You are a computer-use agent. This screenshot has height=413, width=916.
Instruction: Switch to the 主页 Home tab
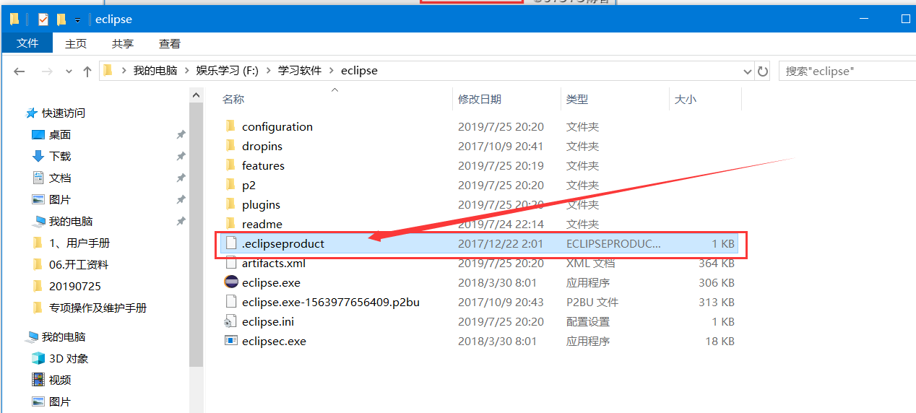pos(76,43)
